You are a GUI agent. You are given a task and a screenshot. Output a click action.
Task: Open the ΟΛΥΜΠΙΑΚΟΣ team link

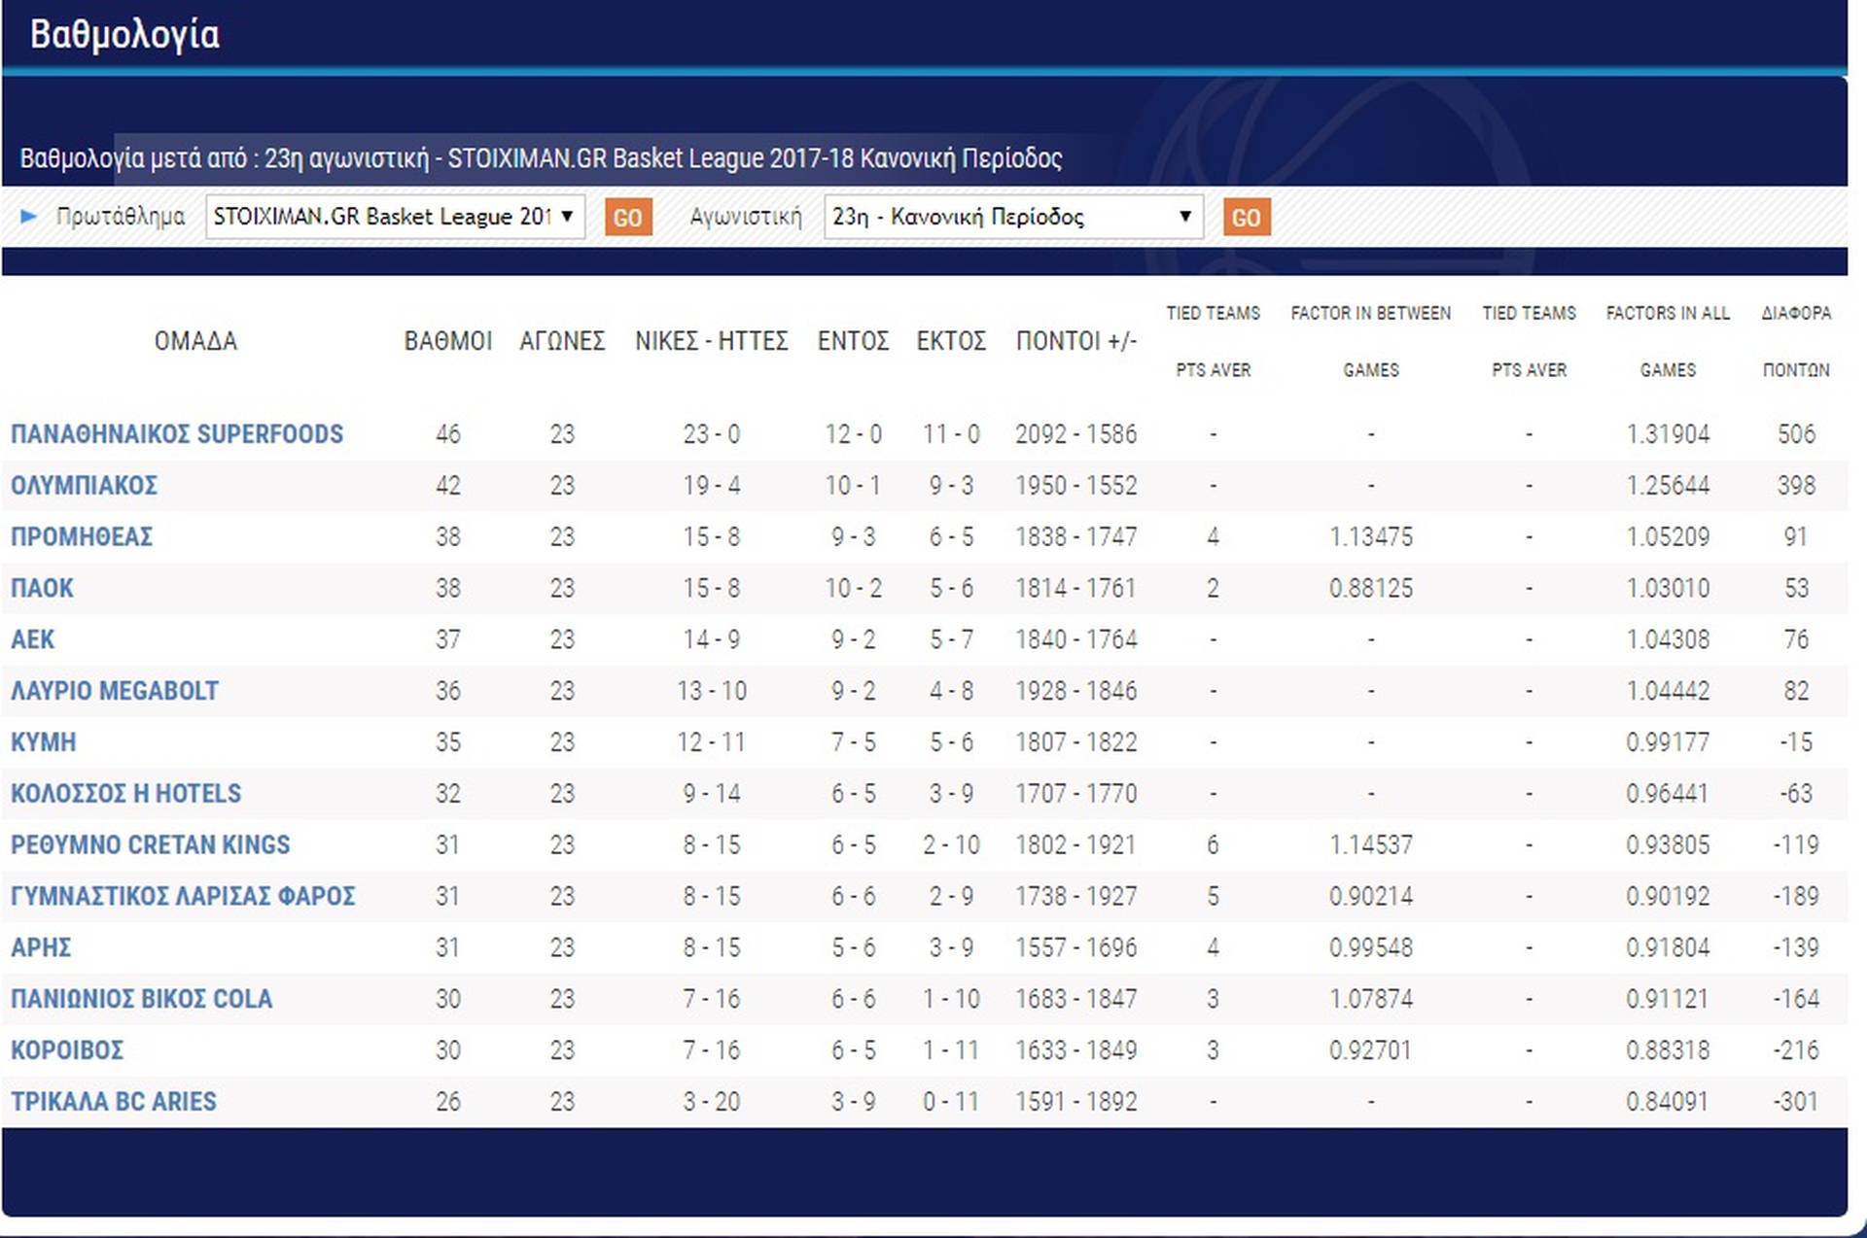click(x=84, y=485)
